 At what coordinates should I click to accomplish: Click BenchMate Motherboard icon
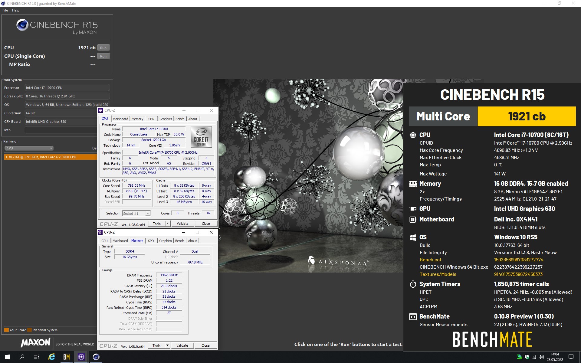click(413, 219)
